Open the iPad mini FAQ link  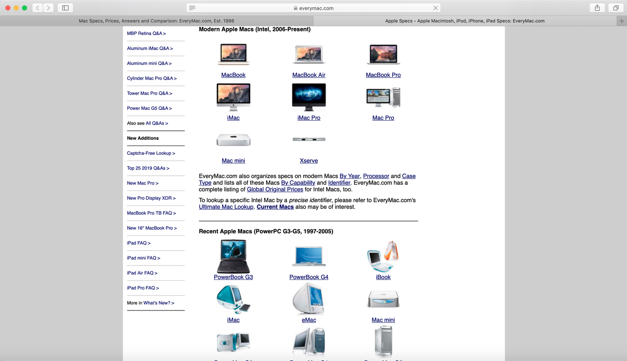144,258
